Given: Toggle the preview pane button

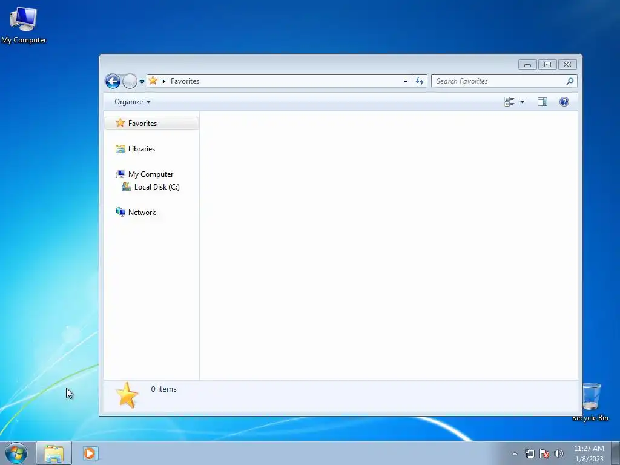Looking at the screenshot, I should 542,102.
